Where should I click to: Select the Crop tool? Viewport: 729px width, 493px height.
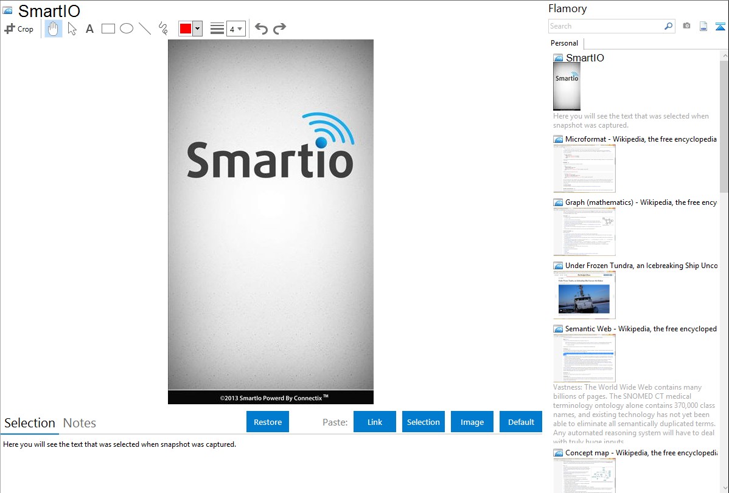tap(19, 29)
